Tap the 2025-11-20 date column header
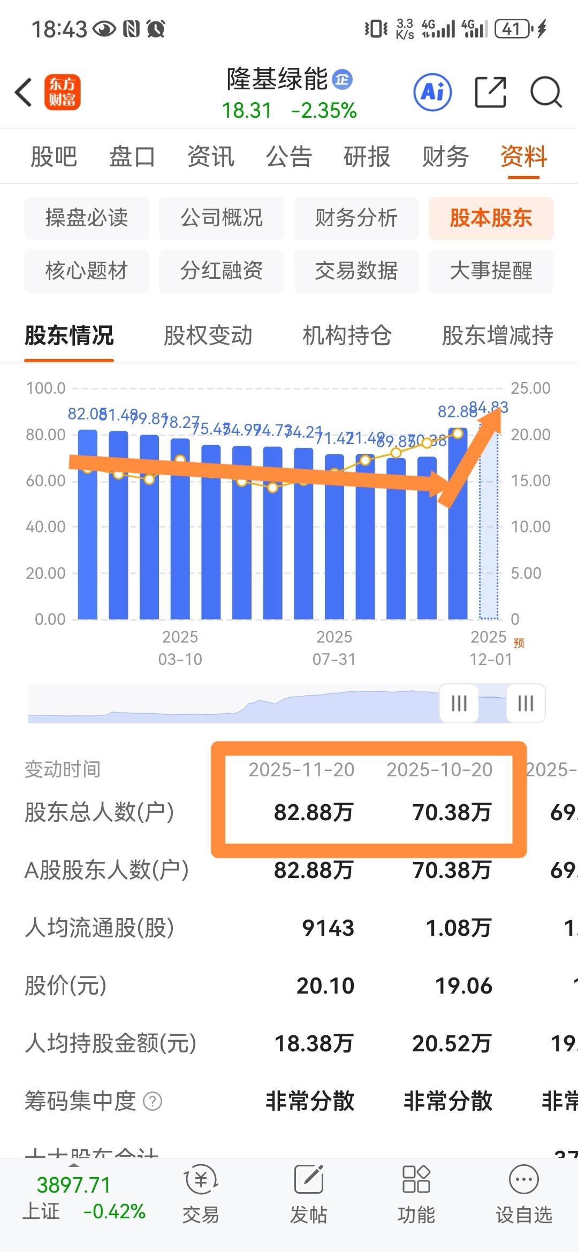The image size is (578, 1252). click(x=301, y=769)
